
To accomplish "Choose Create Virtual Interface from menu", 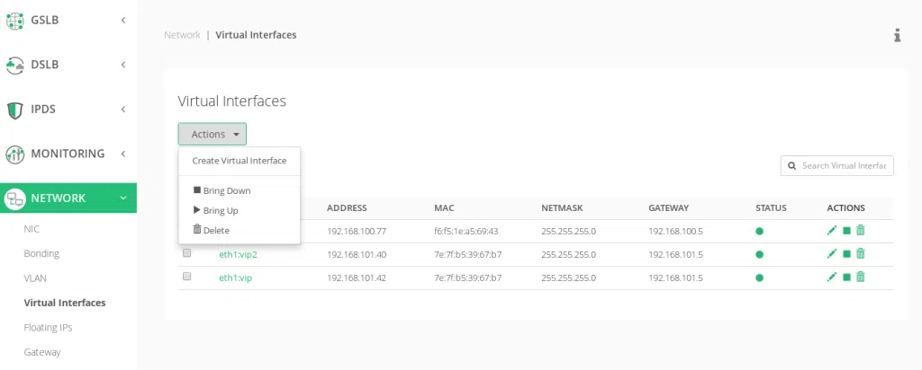I will [x=239, y=161].
